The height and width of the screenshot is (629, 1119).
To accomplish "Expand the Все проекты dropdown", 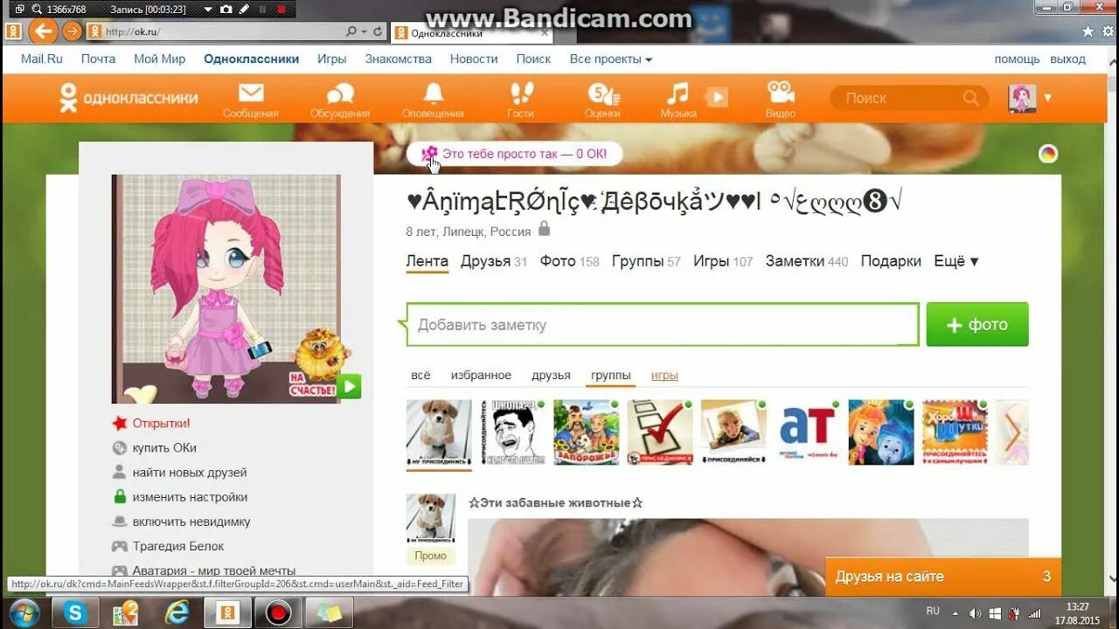I will coord(611,59).
